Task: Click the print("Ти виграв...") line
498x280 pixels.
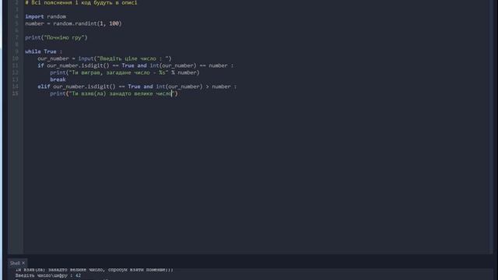Action: coord(124,72)
